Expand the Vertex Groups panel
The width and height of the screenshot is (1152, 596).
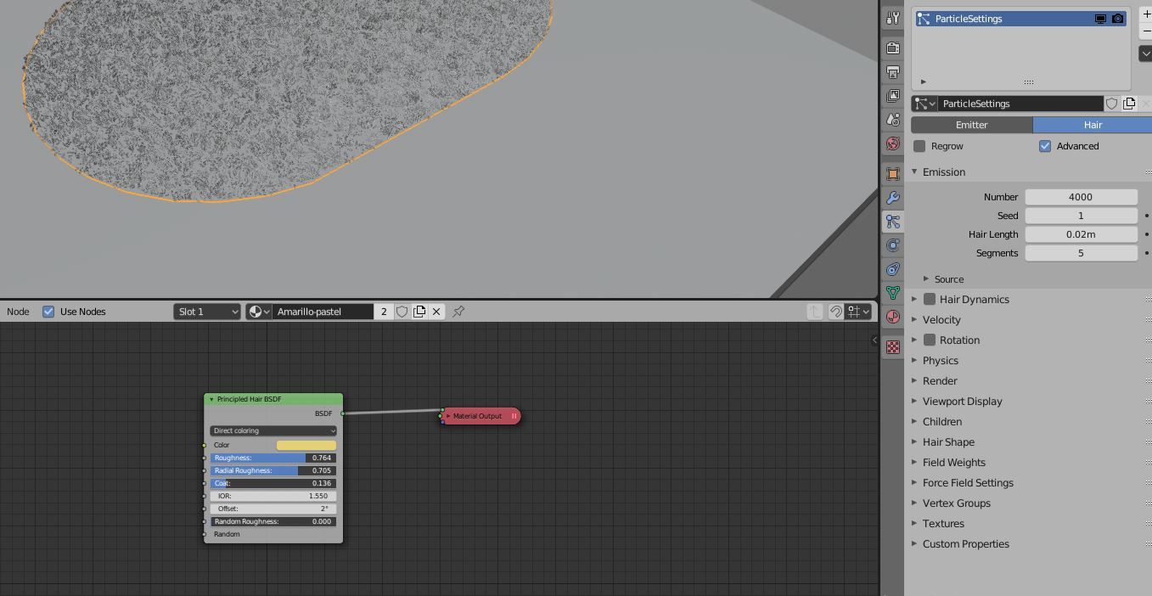click(956, 503)
